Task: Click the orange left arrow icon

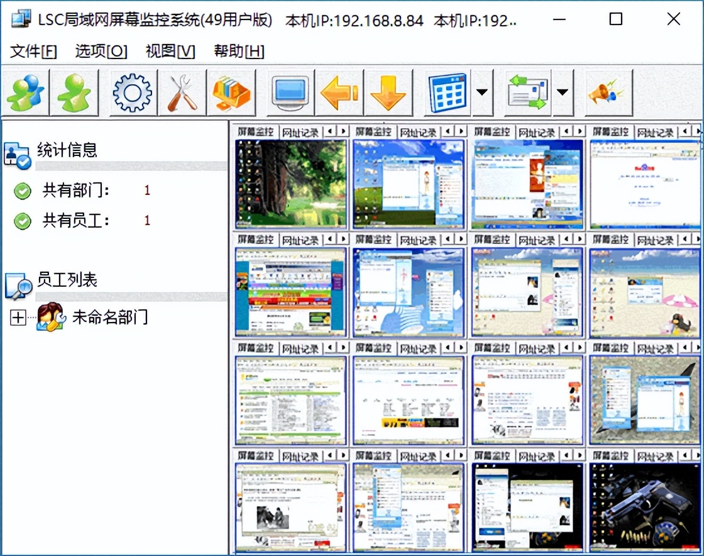Action: pyautogui.click(x=339, y=93)
